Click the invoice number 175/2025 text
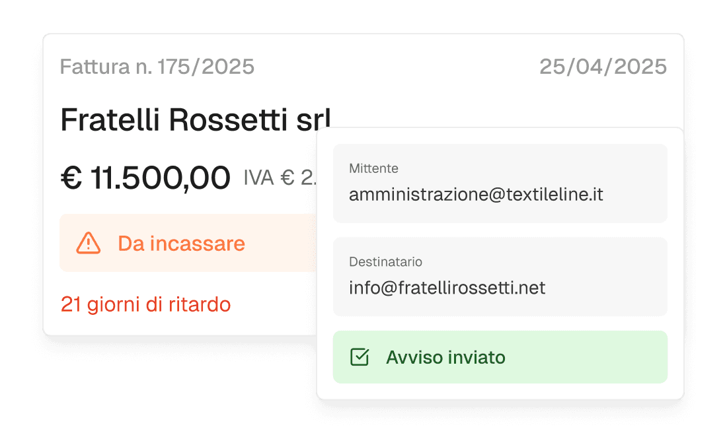This screenshot has height=433, width=727. tap(206, 67)
